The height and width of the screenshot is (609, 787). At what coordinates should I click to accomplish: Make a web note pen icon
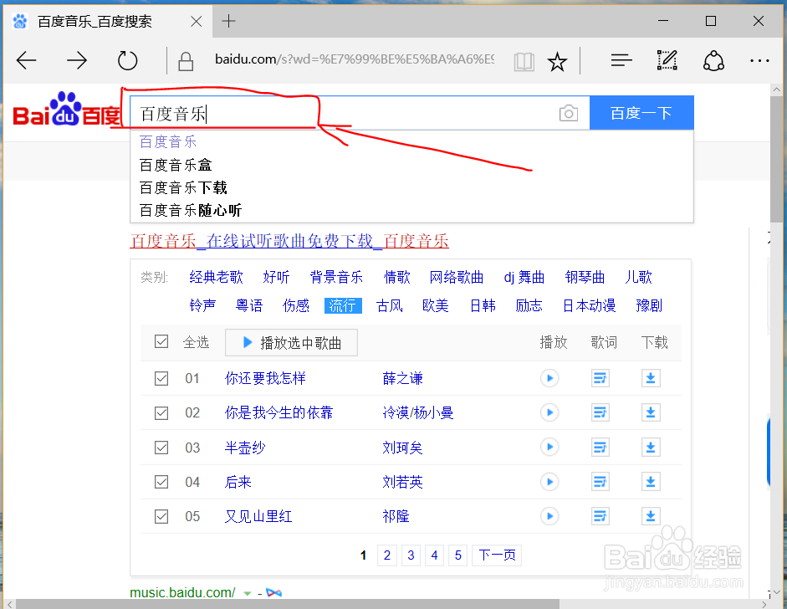tap(667, 60)
